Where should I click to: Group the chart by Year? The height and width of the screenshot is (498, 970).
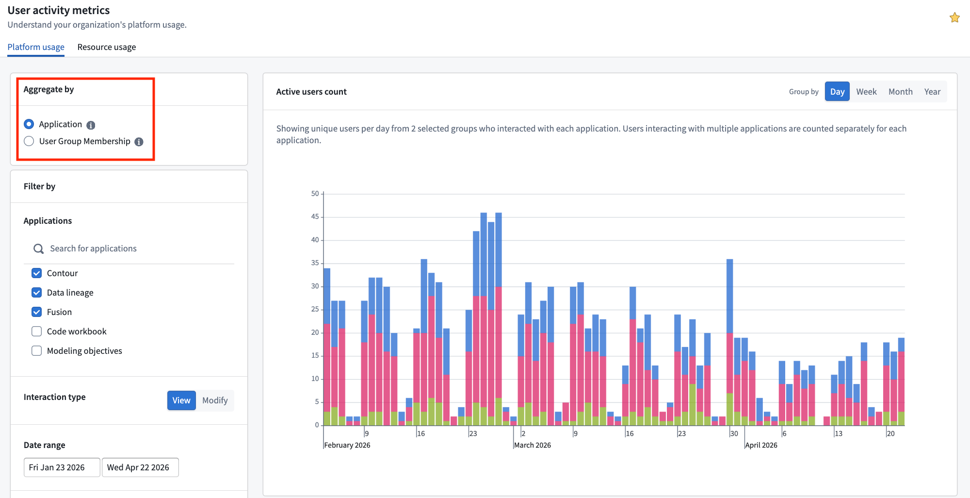[932, 91]
